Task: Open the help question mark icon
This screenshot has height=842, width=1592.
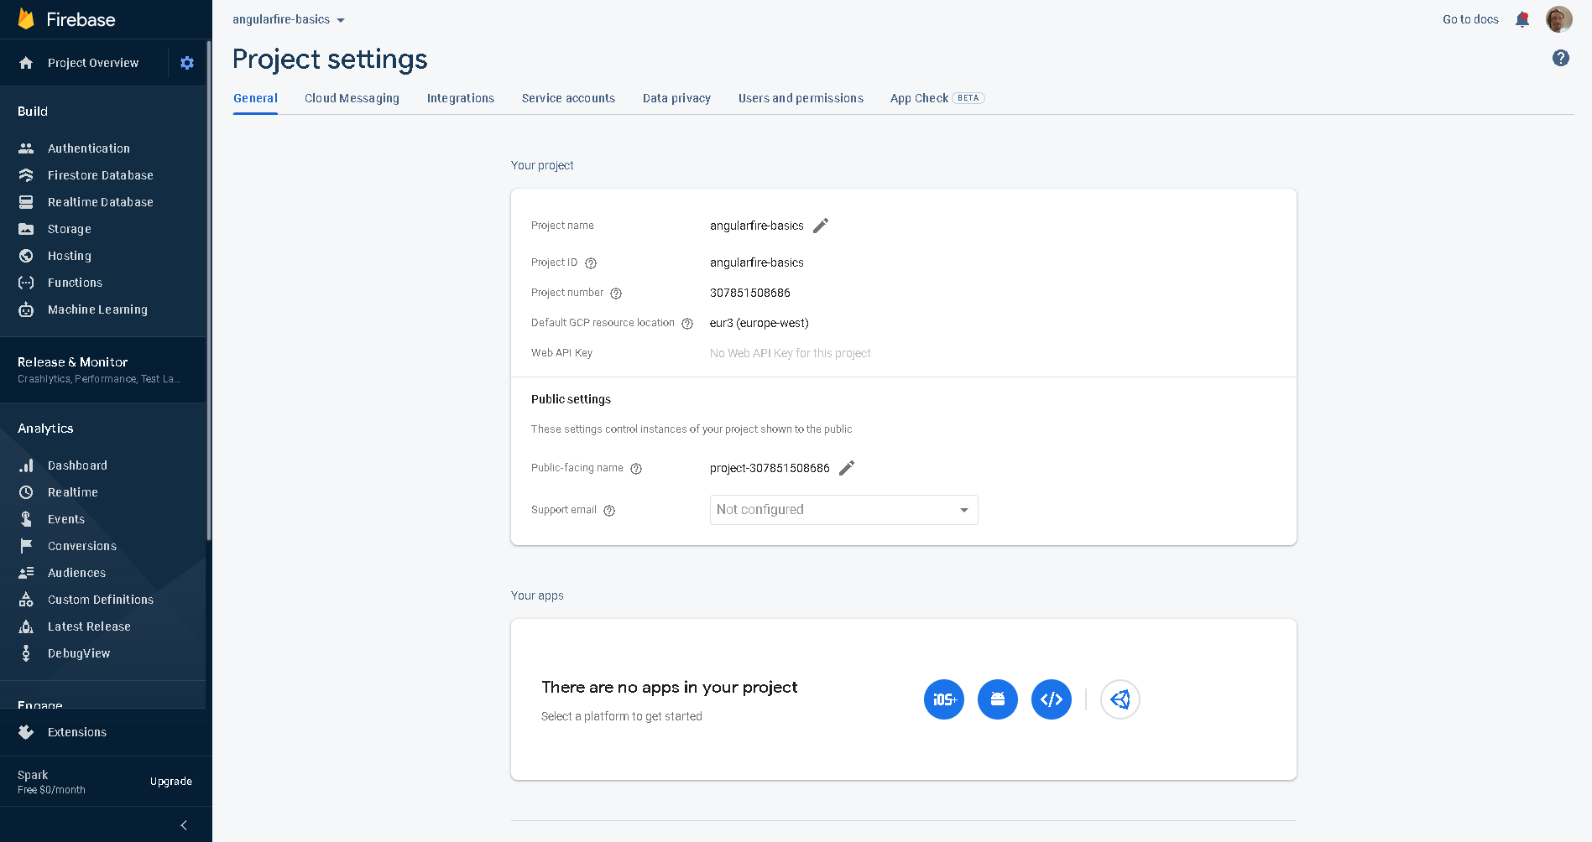Action: tap(1561, 58)
